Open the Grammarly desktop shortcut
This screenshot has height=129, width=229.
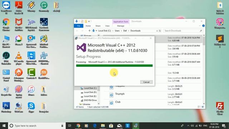[44, 6]
